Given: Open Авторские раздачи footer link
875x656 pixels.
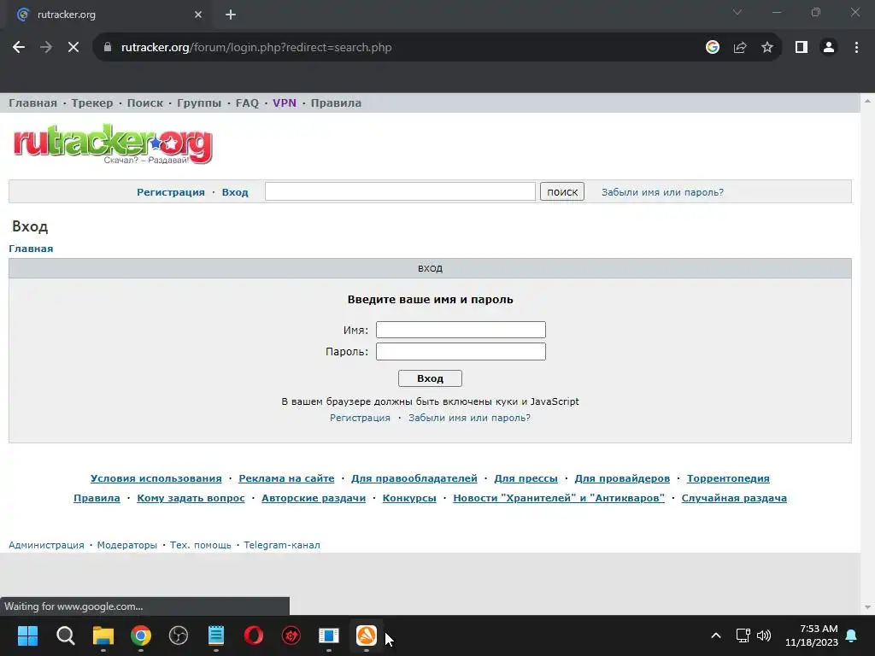Looking at the screenshot, I should tap(314, 498).
